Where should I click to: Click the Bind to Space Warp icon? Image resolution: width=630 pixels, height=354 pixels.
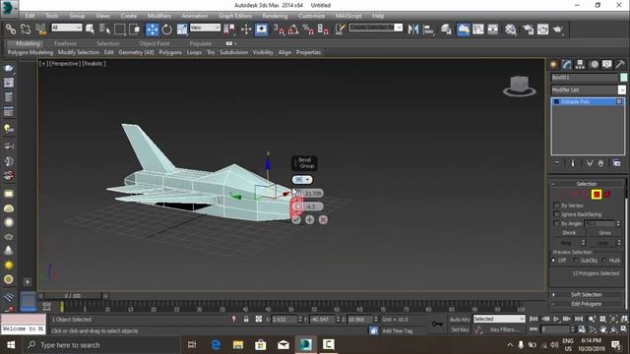coord(40,29)
